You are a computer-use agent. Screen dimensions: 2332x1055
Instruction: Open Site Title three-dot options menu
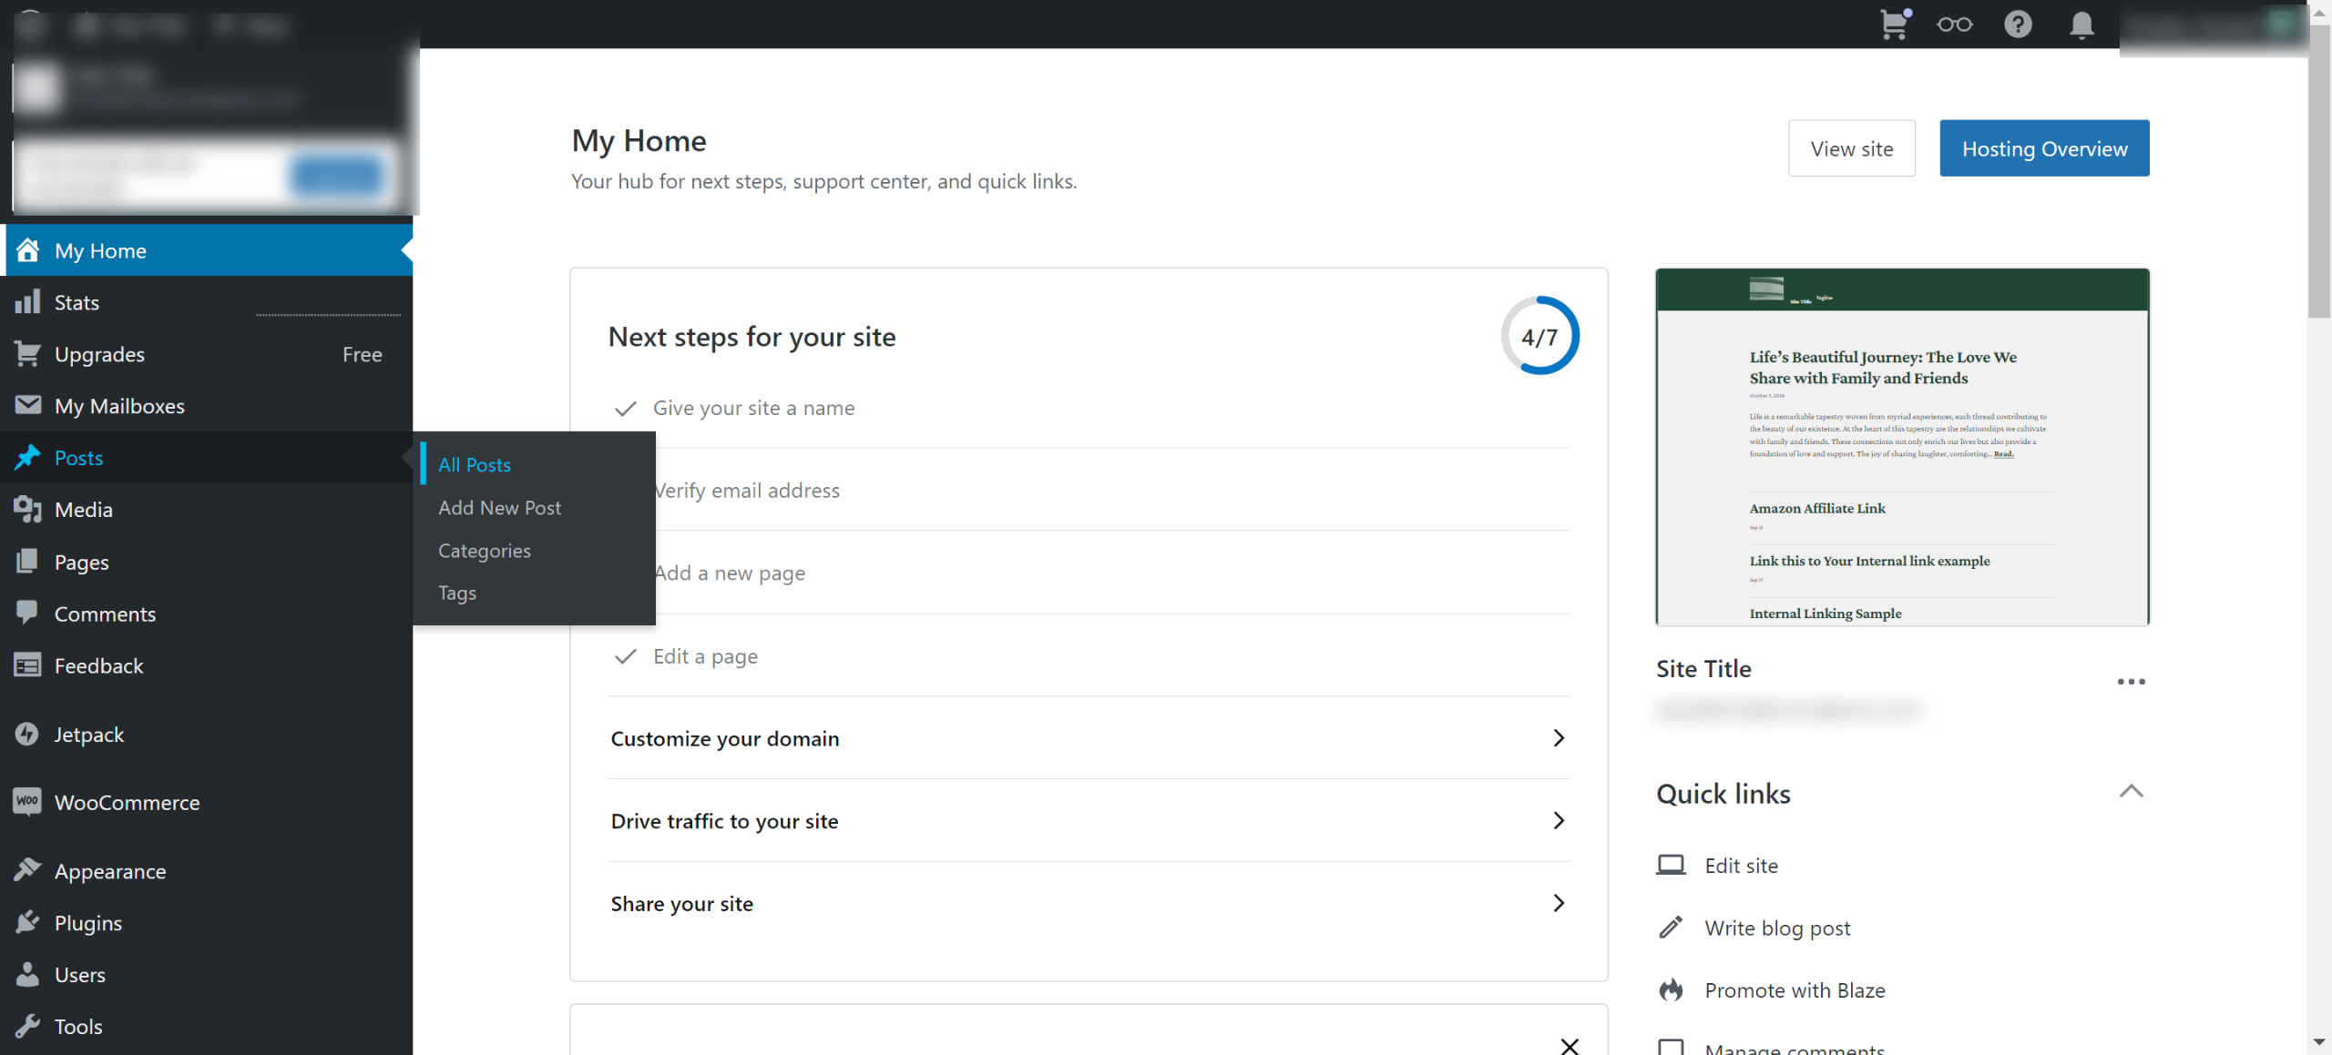2131,681
